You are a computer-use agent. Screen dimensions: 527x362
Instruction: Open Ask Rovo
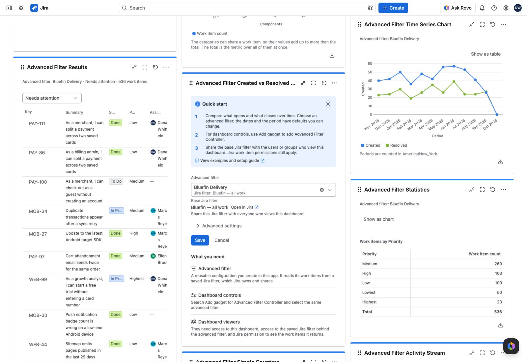tap(458, 8)
